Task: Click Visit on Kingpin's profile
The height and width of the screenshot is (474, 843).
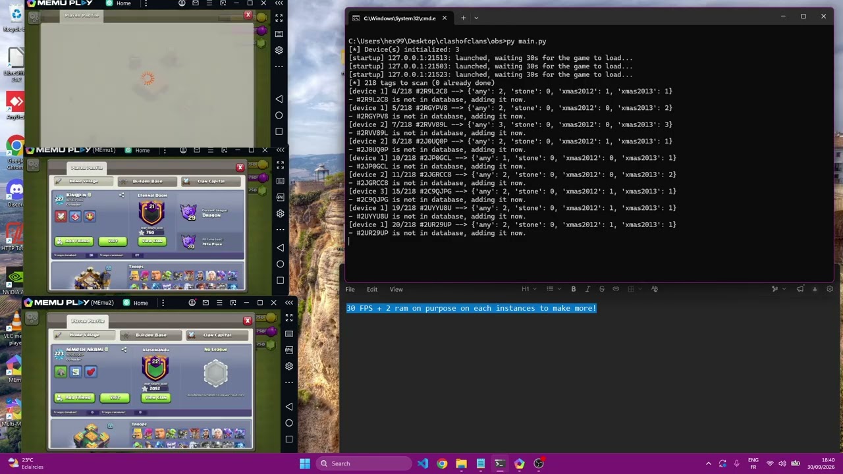Action: tap(113, 241)
